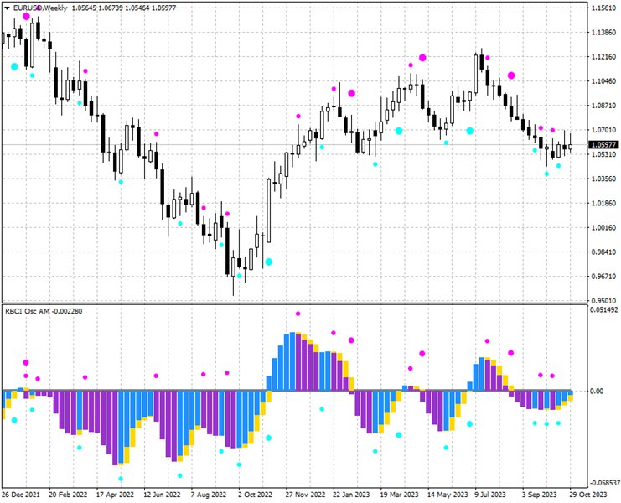Click the 3 Sep 2023 date label
Image resolution: width=621 pixels, height=503 pixels.
[x=539, y=495]
